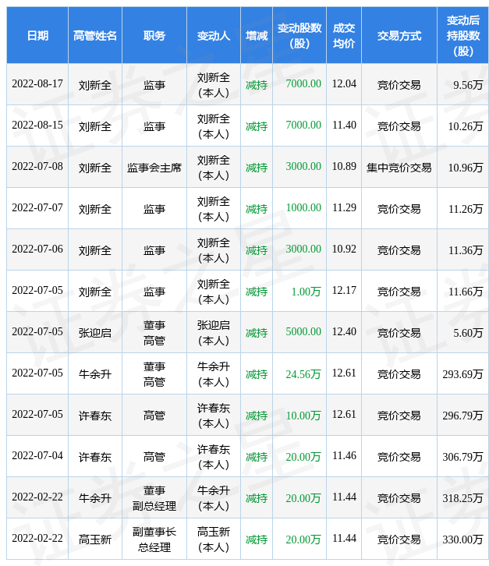Screen dimensions: 489x566
Task: Click the 变动股数(股) column header
Action: (x=299, y=36)
